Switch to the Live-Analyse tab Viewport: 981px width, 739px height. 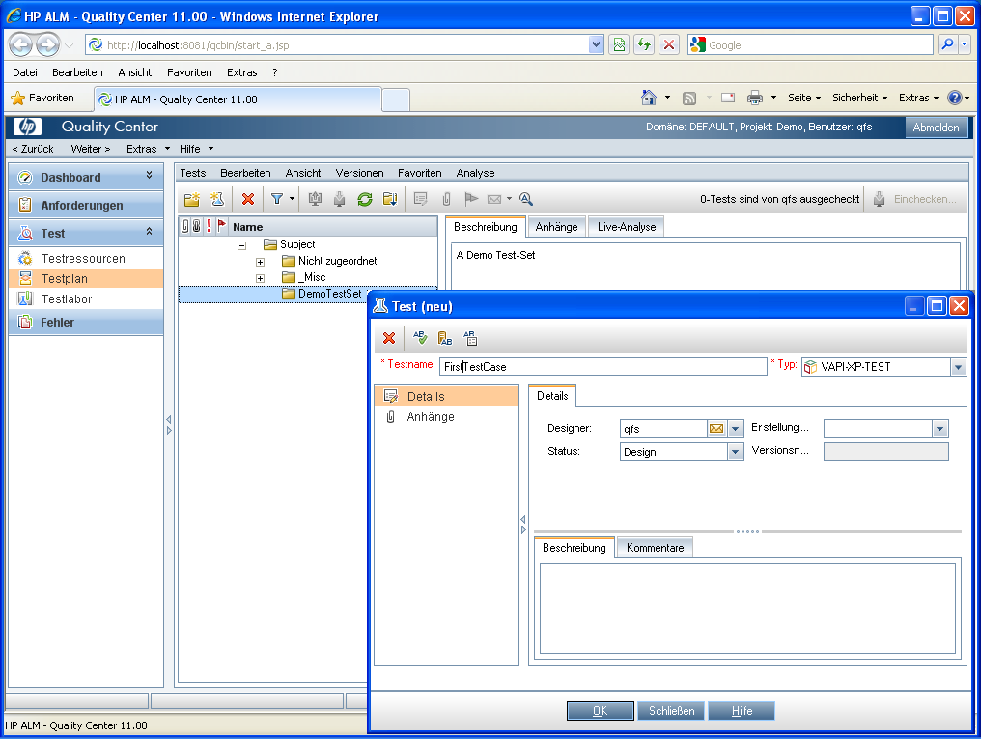coord(627,226)
